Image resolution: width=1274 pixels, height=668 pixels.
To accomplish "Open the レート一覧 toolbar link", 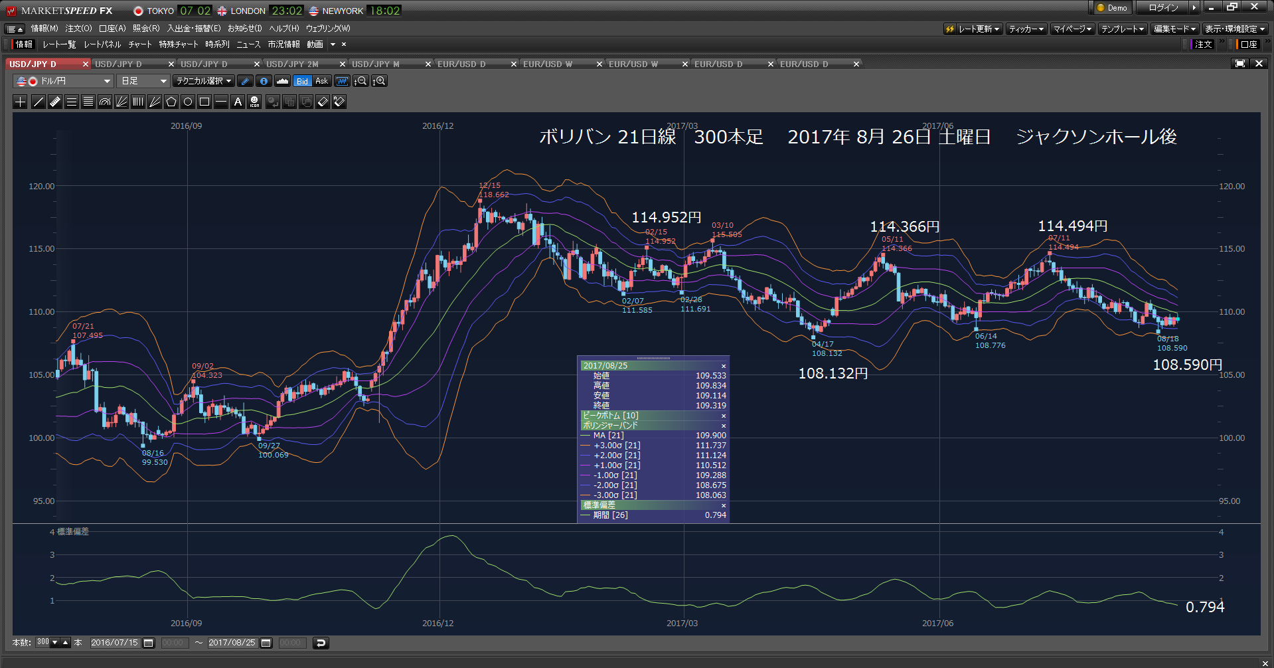I will click(x=59, y=44).
